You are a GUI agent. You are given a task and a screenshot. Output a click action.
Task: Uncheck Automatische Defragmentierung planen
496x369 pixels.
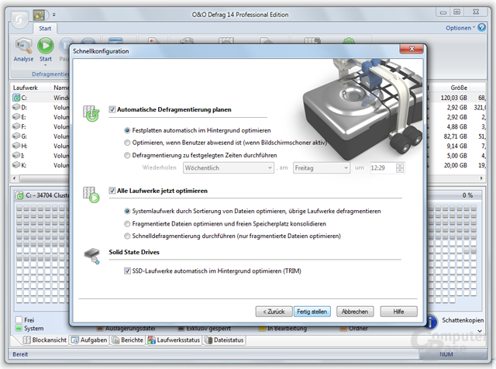[112, 109]
